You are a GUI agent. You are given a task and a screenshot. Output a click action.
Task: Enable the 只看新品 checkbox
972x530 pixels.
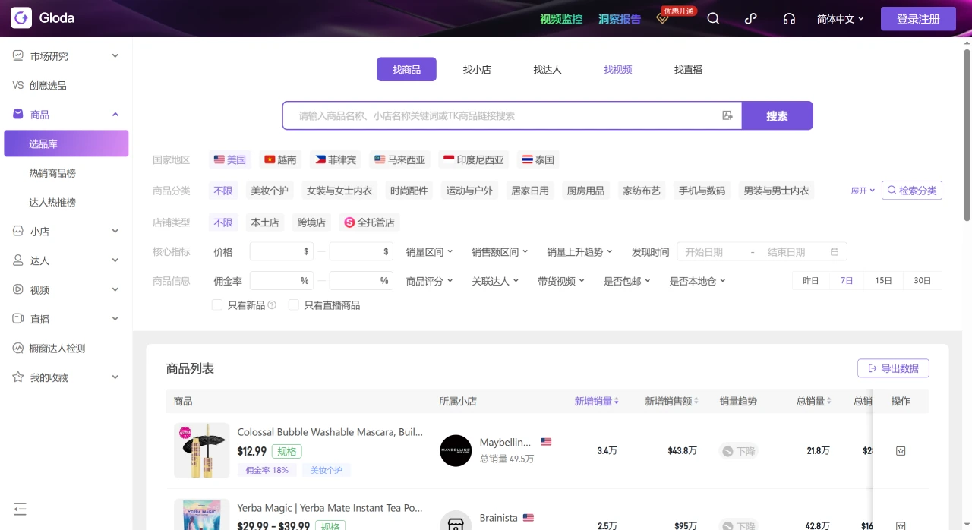(217, 304)
